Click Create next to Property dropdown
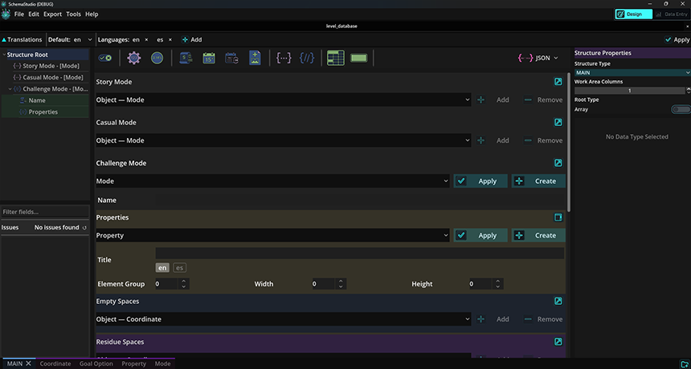This screenshot has height=369, width=691. [538, 235]
